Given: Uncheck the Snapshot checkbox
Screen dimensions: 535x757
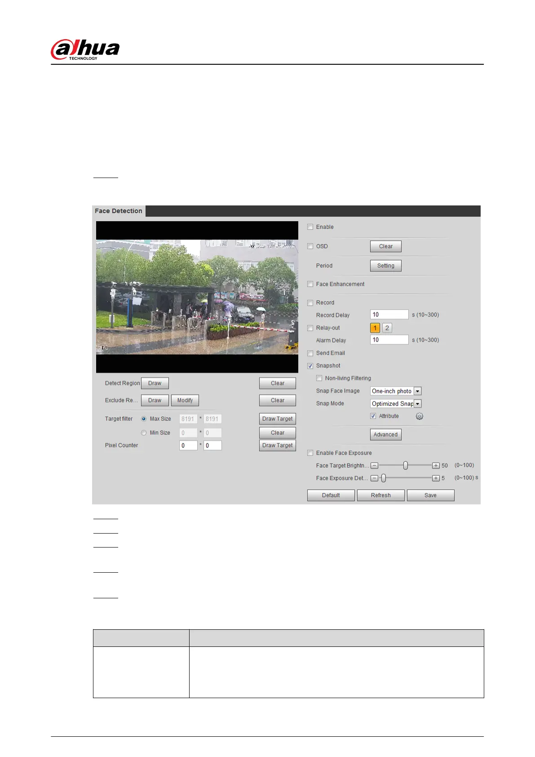Looking at the screenshot, I should coord(310,366).
